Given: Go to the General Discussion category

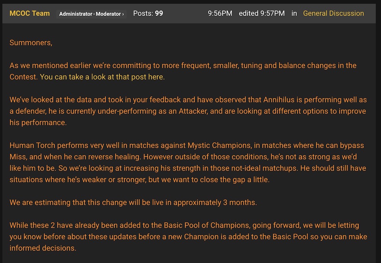Looking at the screenshot, I should tap(333, 13).
